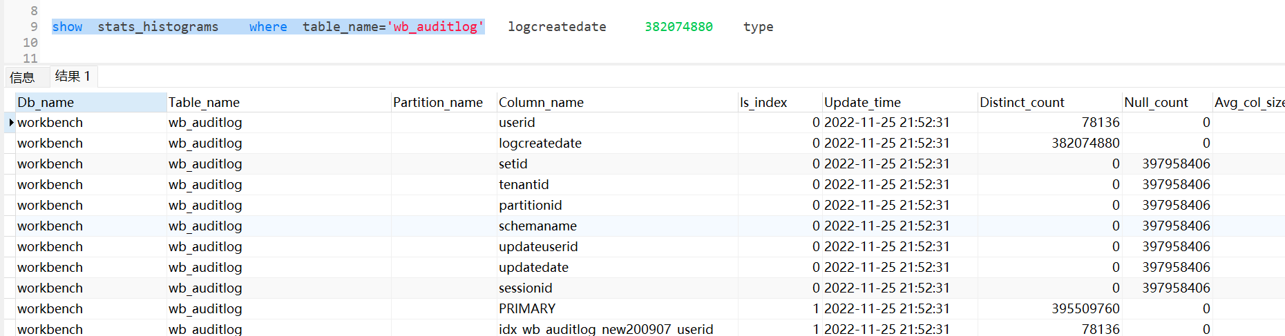1285x336 pixels.
Task: Click the idx_wb_auditlog_new200907_userid cell
Action: click(606, 329)
